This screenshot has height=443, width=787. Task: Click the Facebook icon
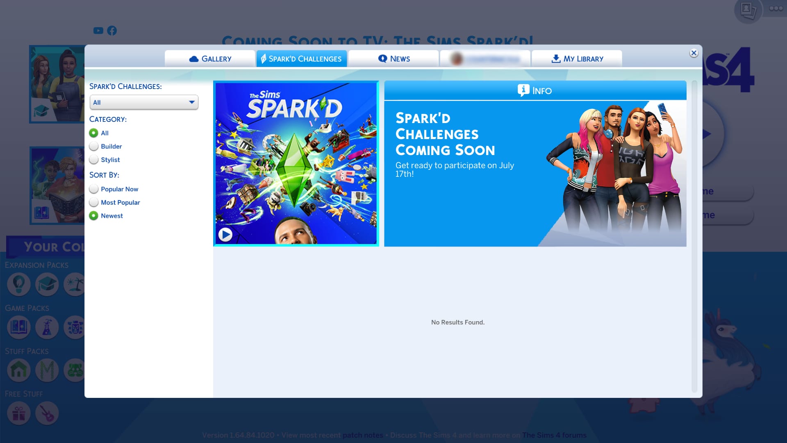point(112,31)
